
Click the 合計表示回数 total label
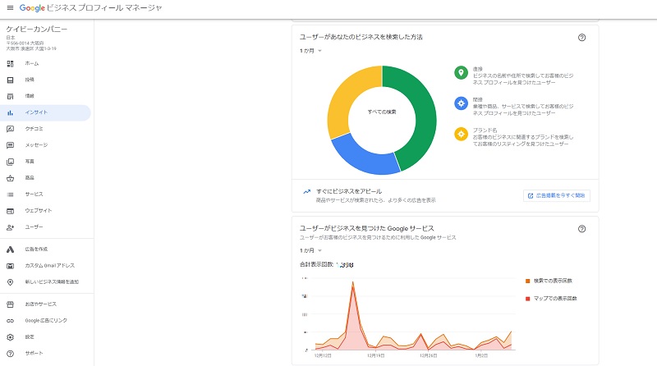coord(316,265)
